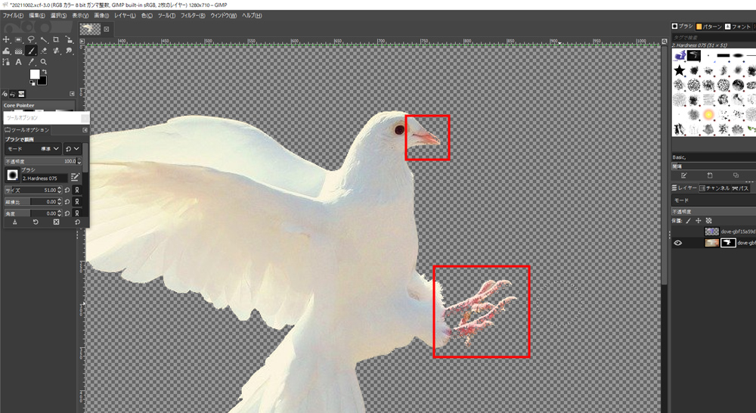Switch to the パターン tab
The height and width of the screenshot is (413, 756).
tap(709, 26)
